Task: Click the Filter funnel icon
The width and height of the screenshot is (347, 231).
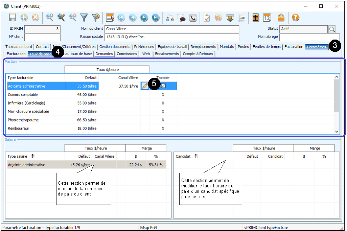Action: tap(84, 18)
